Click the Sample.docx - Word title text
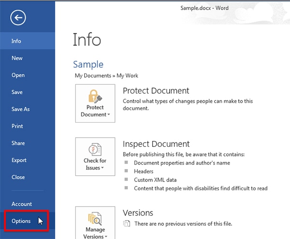290x239 pixels. 204,8
